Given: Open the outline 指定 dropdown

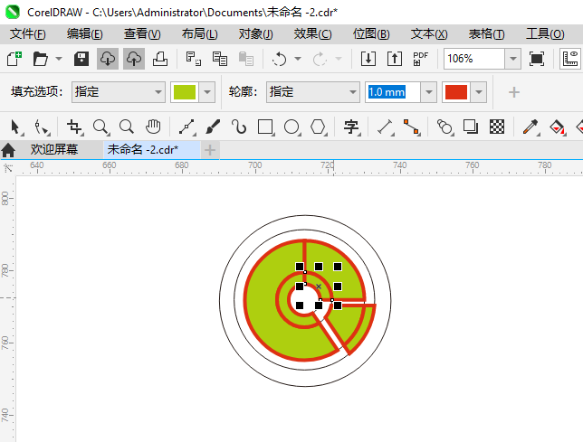Looking at the screenshot, I should coord(312,92).
